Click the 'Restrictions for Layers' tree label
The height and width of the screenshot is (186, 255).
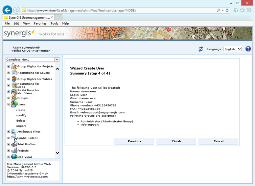[x=34, y=73]
